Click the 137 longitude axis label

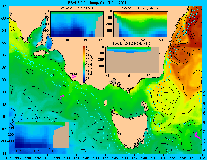click(x=38, y=158)
